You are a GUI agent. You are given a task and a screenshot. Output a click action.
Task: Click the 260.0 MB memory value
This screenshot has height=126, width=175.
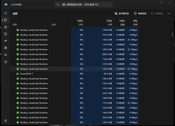pyautogui.click(x=107, y=54)
